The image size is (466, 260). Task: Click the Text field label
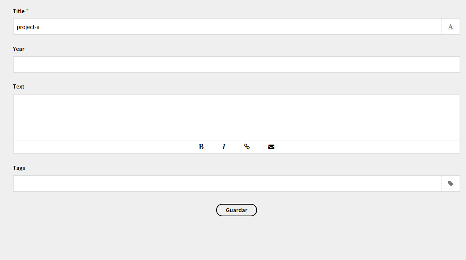click(x=19, y=87)
